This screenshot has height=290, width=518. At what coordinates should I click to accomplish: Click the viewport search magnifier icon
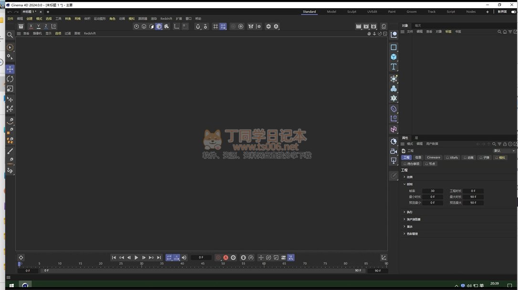[x=10, y=35]
